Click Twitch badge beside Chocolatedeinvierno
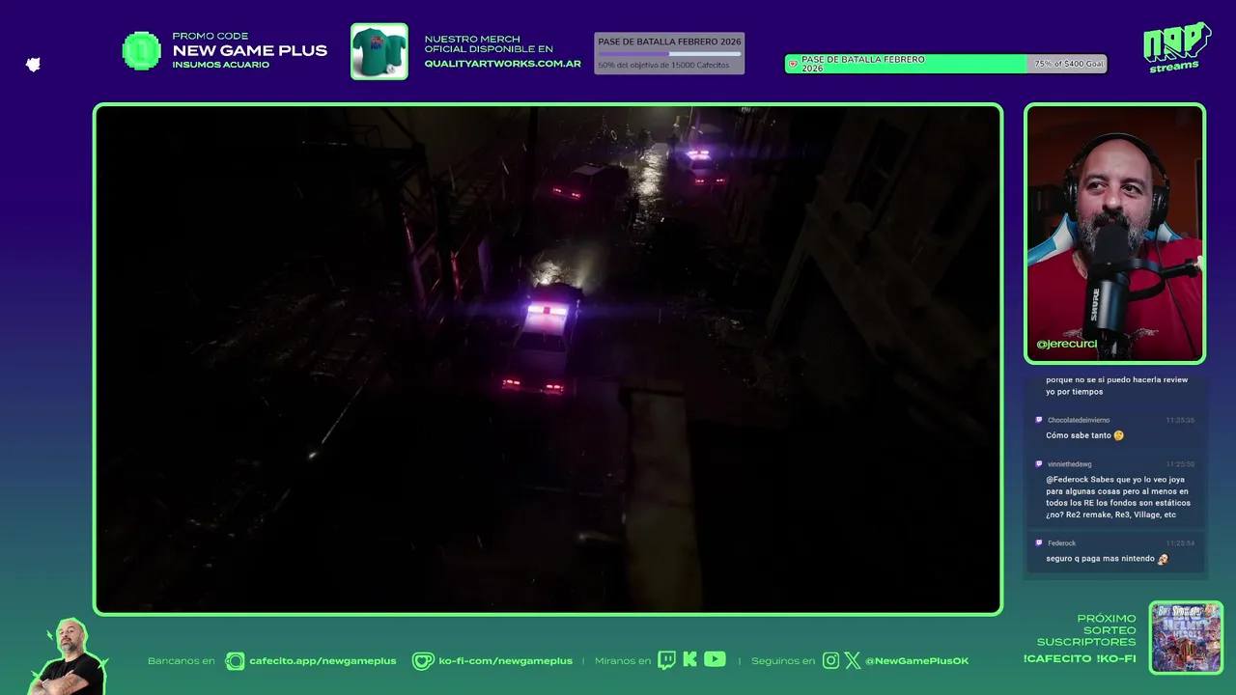This screenshot has height=695, width=1236. click(1039, 420)
